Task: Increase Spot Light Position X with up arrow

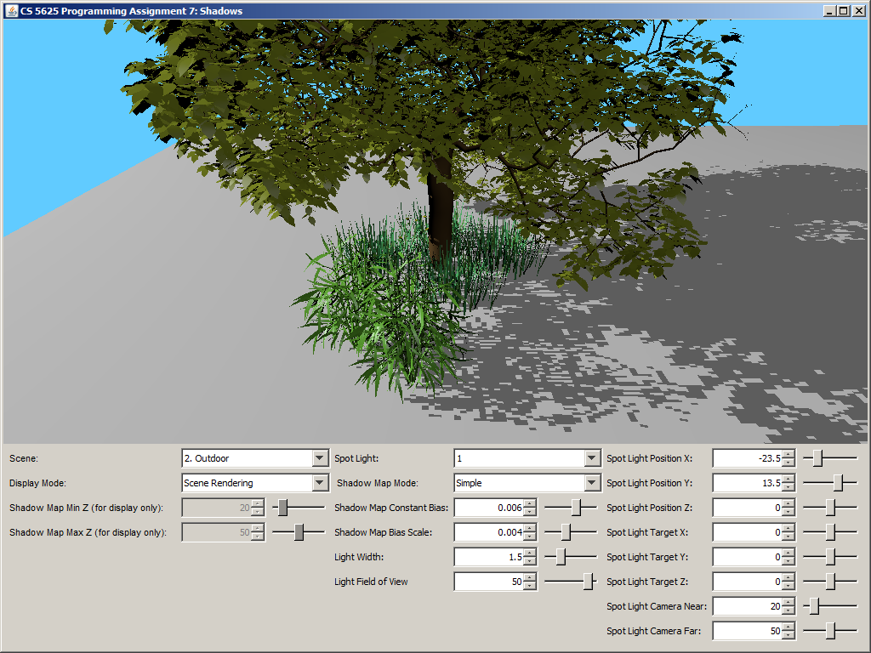Action: tap(788, 454)
